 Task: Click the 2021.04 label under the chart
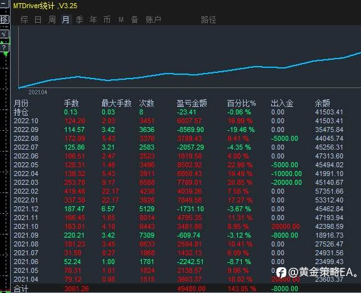[38, 92]
